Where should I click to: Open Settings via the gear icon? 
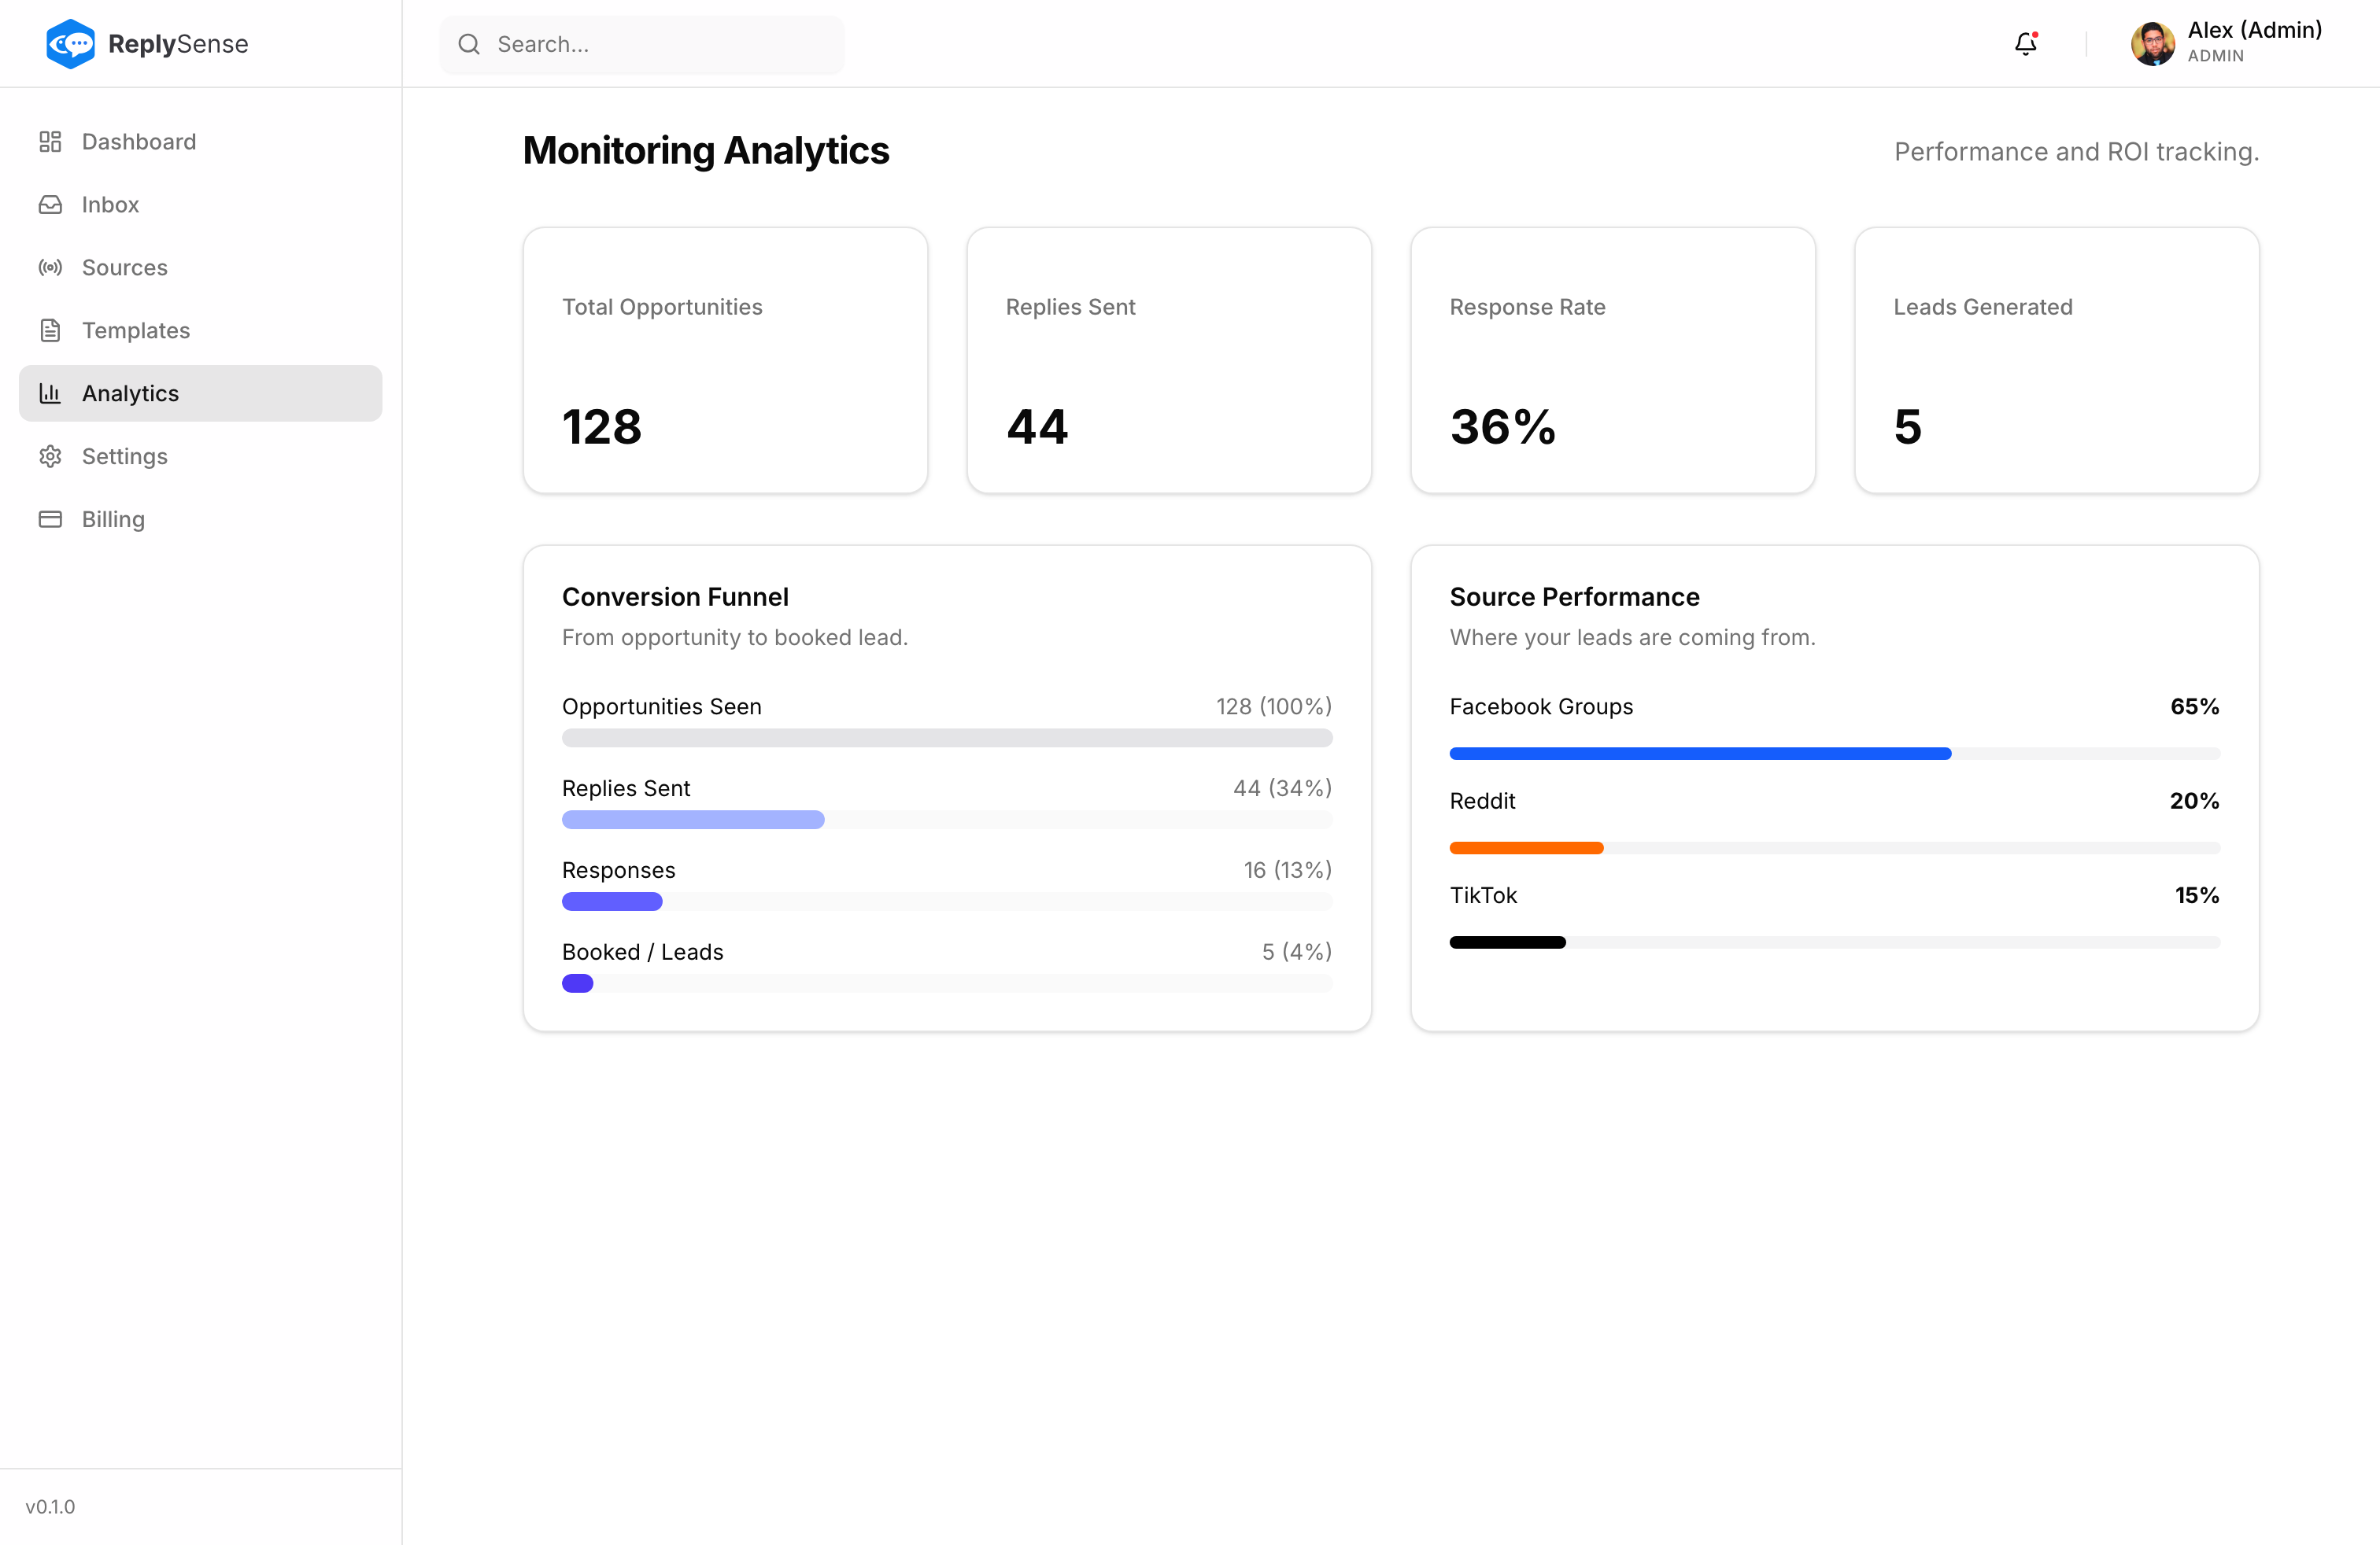(x=50, y=455)
